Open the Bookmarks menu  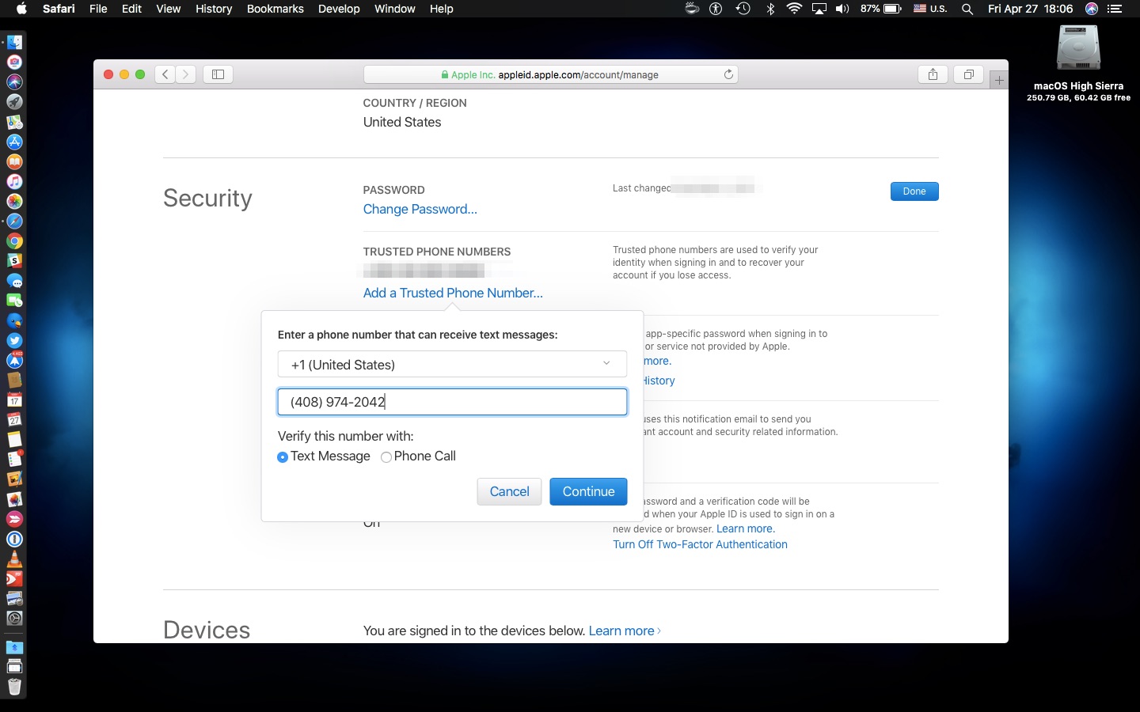pos(275,9)
